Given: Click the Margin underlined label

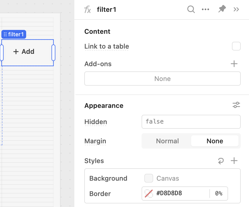Looking at the screenshot, I should (x=95, y=141).
